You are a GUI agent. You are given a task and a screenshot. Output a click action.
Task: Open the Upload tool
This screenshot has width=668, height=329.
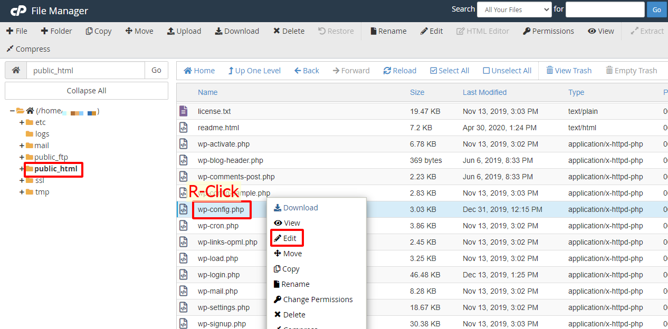(x=184, y=31)
